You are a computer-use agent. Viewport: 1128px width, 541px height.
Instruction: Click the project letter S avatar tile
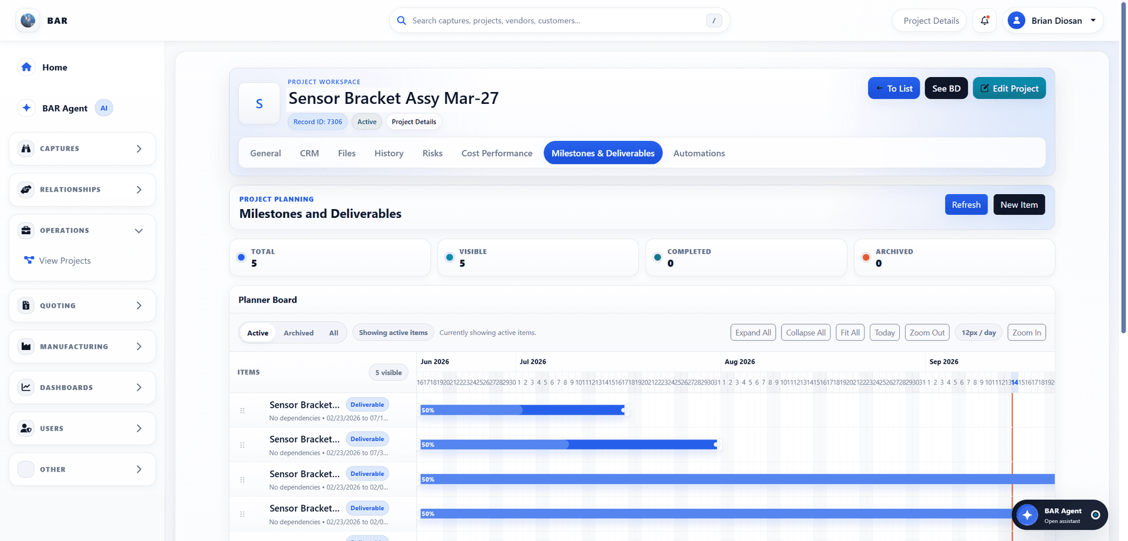coord(259,103)
